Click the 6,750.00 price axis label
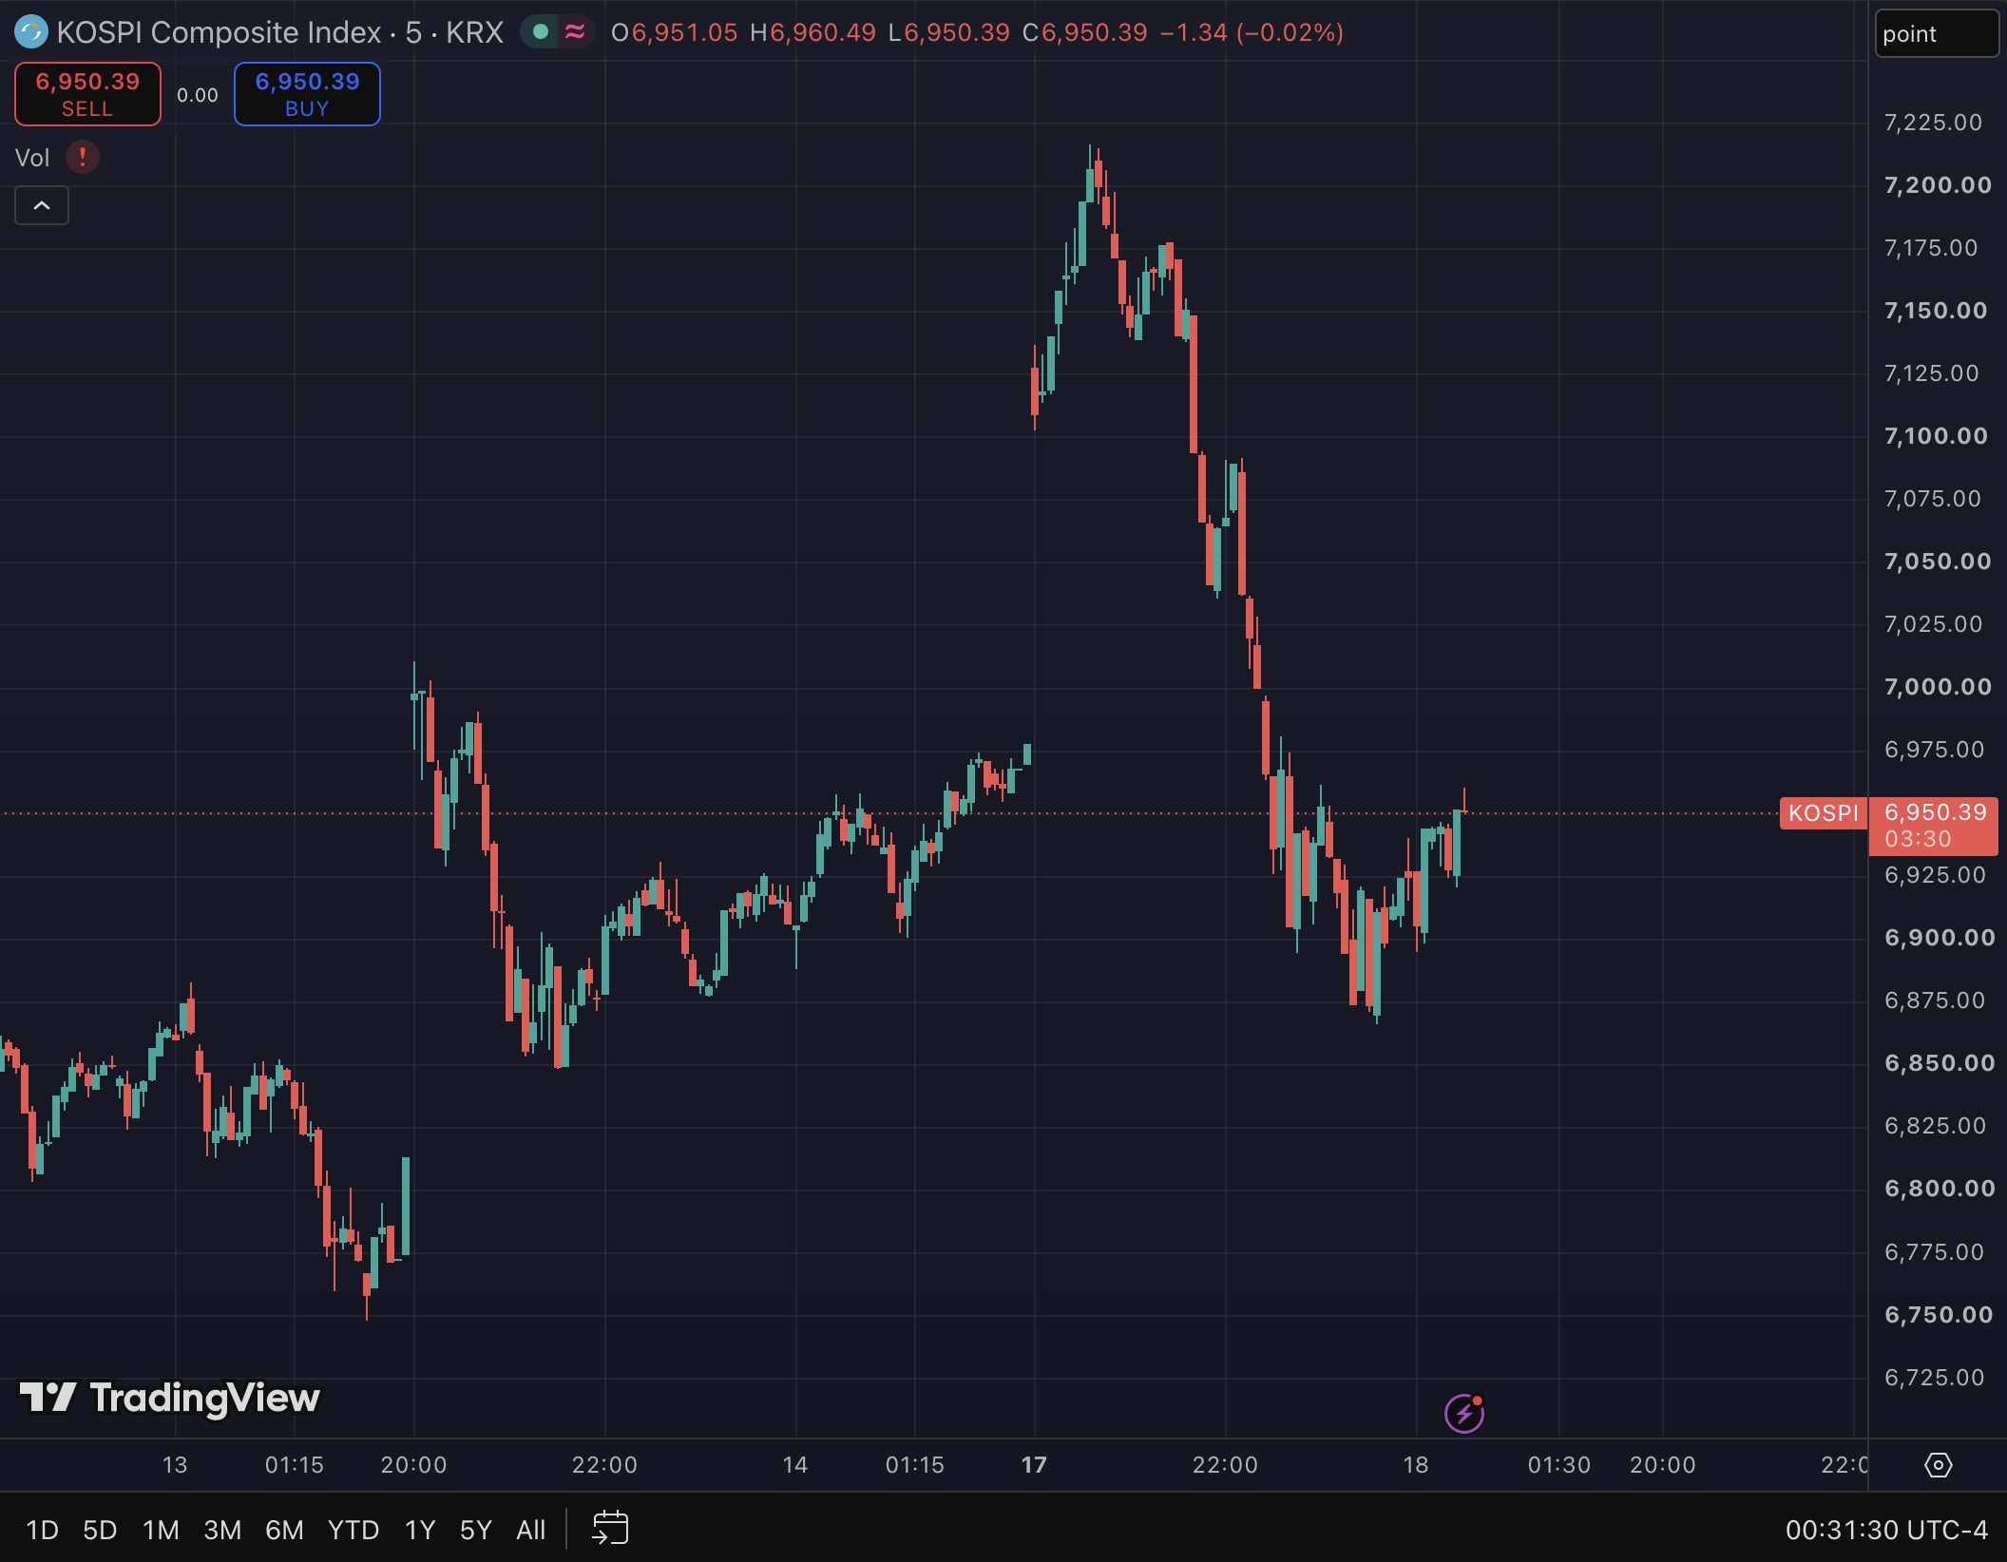Viewport: 2007px width, 1562px height. (x=1939, y=1315)
